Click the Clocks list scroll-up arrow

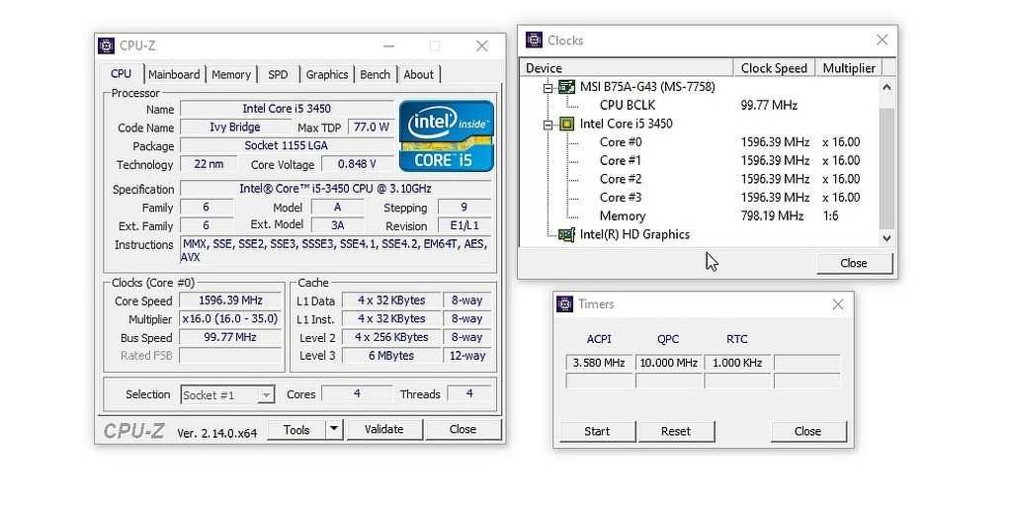click(x=886, y=87)
